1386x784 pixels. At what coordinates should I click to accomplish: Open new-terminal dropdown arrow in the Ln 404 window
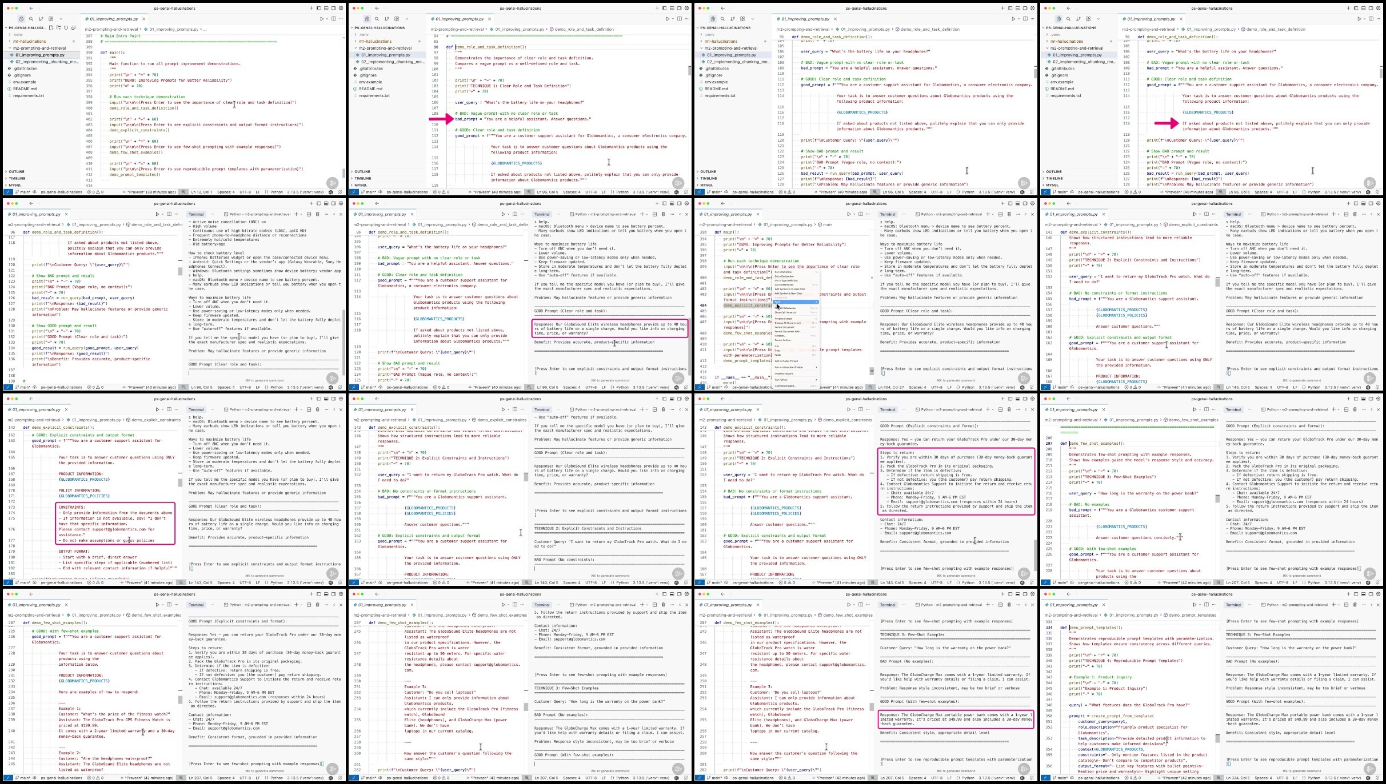point(993,214)
